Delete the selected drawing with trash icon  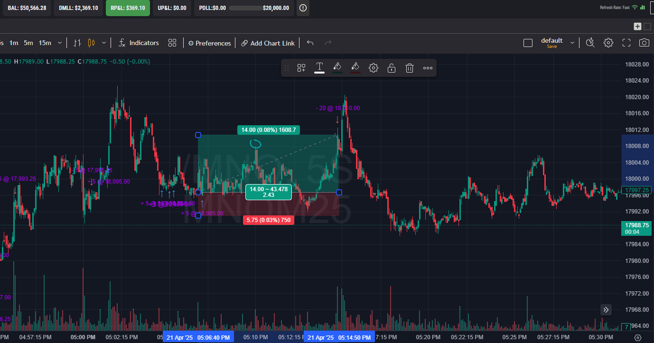click(409, 68)
